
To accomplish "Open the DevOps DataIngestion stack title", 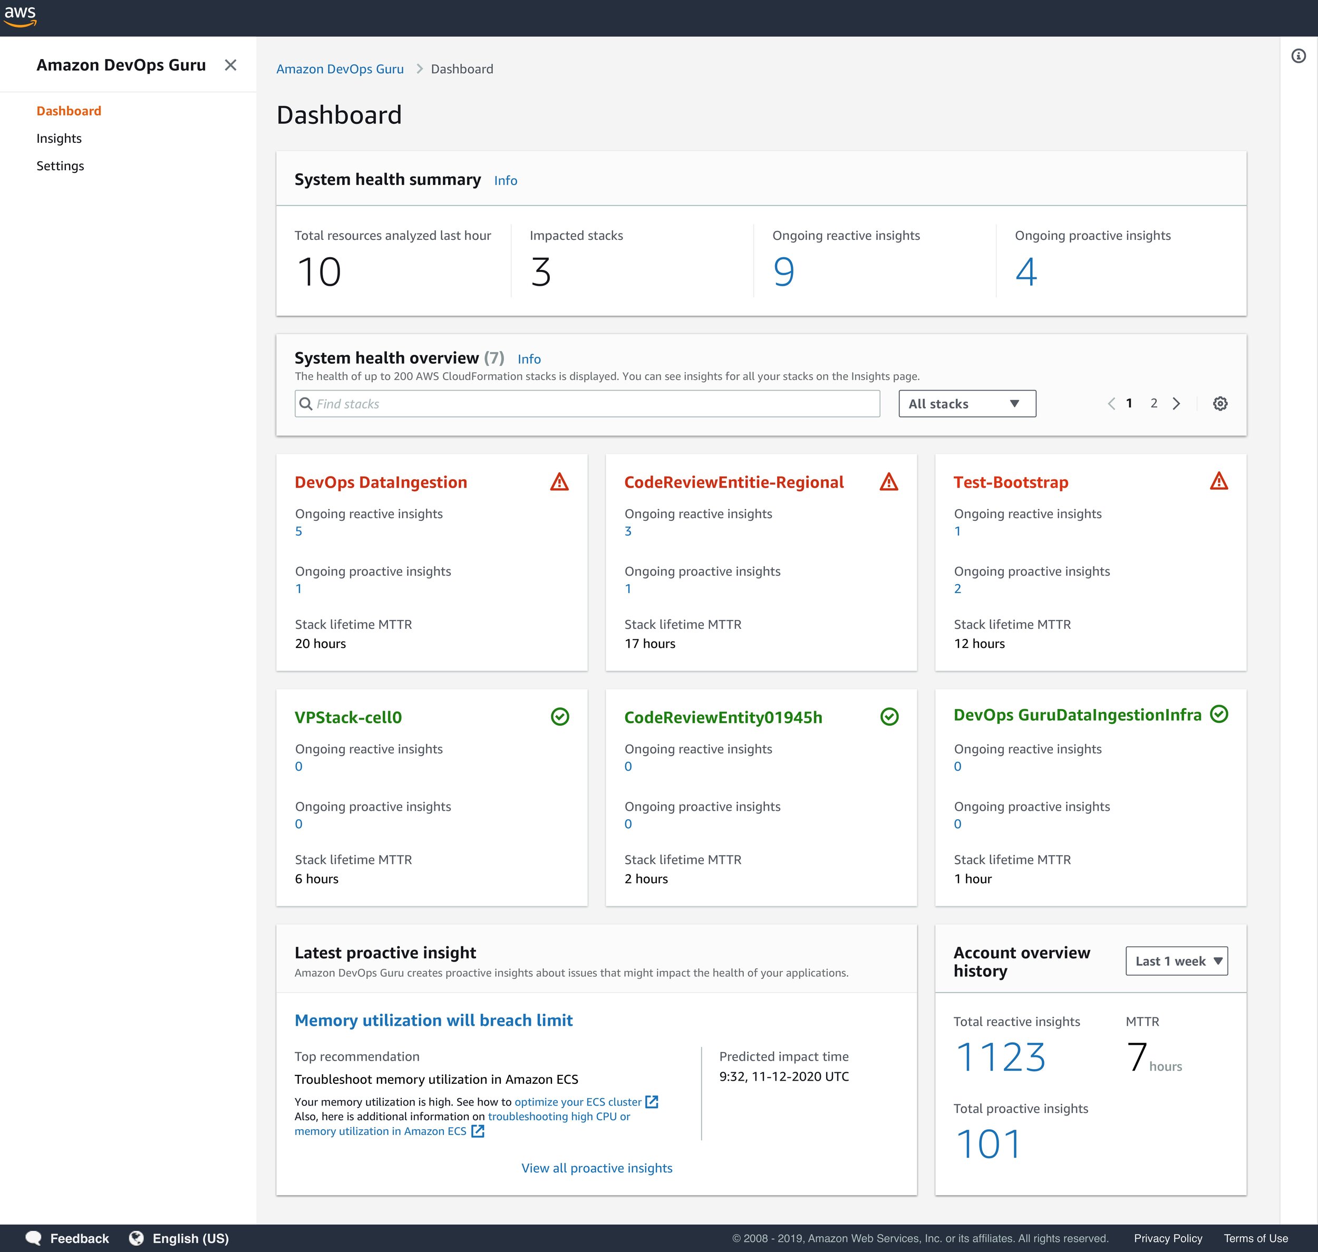I will (381, 482).
